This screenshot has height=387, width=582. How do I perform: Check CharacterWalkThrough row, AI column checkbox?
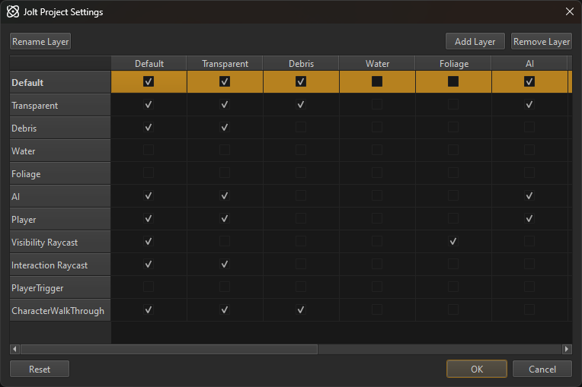coord(529,309)
